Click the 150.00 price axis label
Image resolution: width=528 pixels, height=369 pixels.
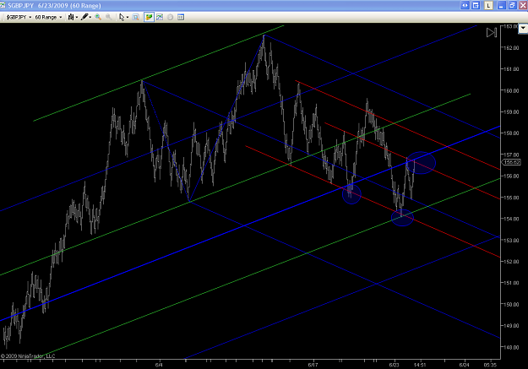(511, 304)
